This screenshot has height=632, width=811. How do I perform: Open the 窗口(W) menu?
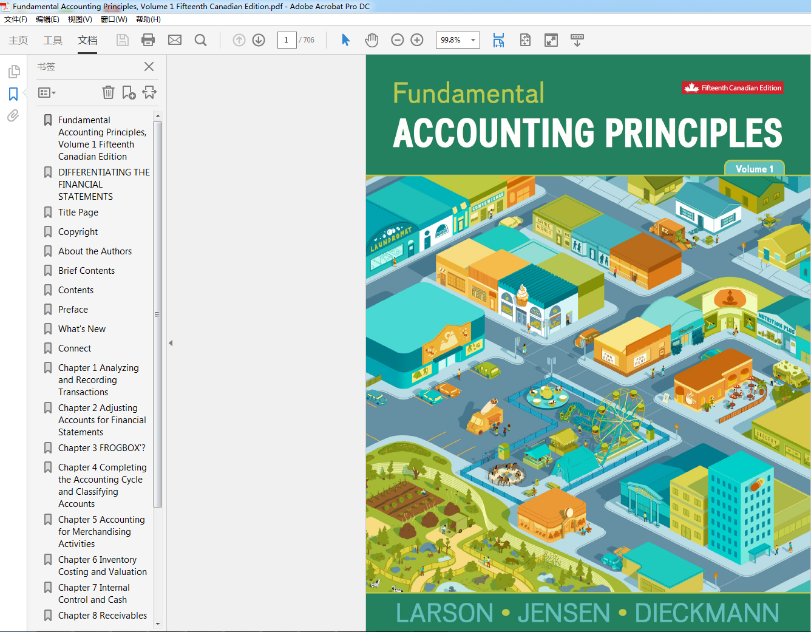[x=114, y=19]
